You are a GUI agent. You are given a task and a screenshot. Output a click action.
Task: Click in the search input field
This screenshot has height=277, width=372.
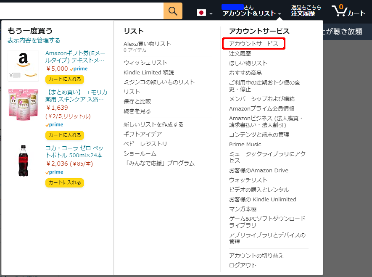[82, 11]
